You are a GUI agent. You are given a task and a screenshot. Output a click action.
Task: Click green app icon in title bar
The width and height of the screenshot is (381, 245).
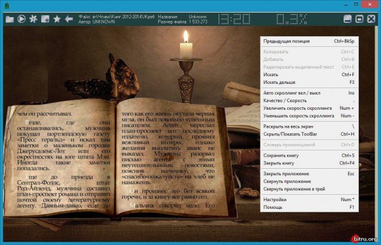click(7, 5)
